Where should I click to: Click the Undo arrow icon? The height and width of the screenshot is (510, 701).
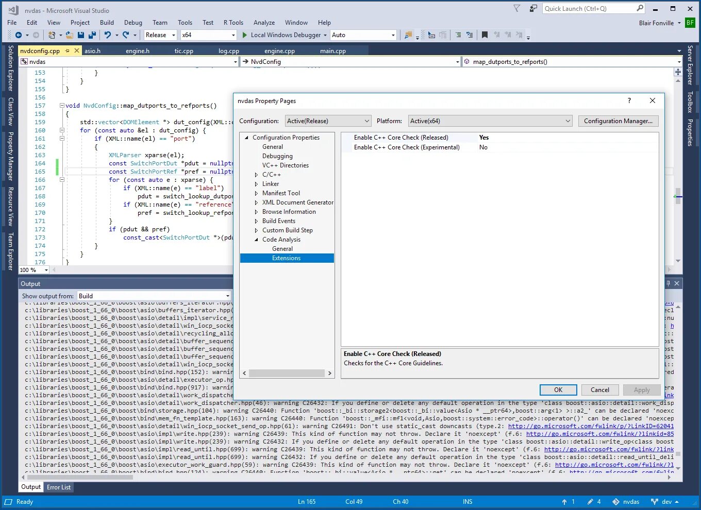(x=107, y=35)
